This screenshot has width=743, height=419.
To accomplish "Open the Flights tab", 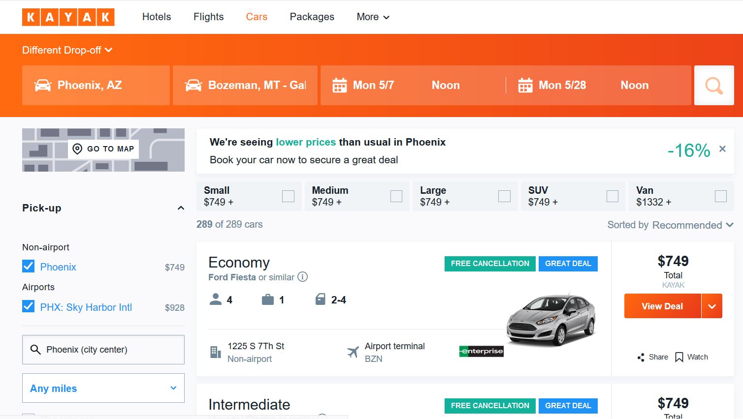I will [x=208, y=17].
